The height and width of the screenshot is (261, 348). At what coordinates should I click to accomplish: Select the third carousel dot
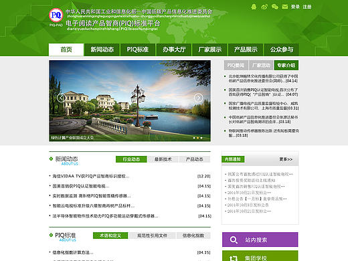coord(201,138)
